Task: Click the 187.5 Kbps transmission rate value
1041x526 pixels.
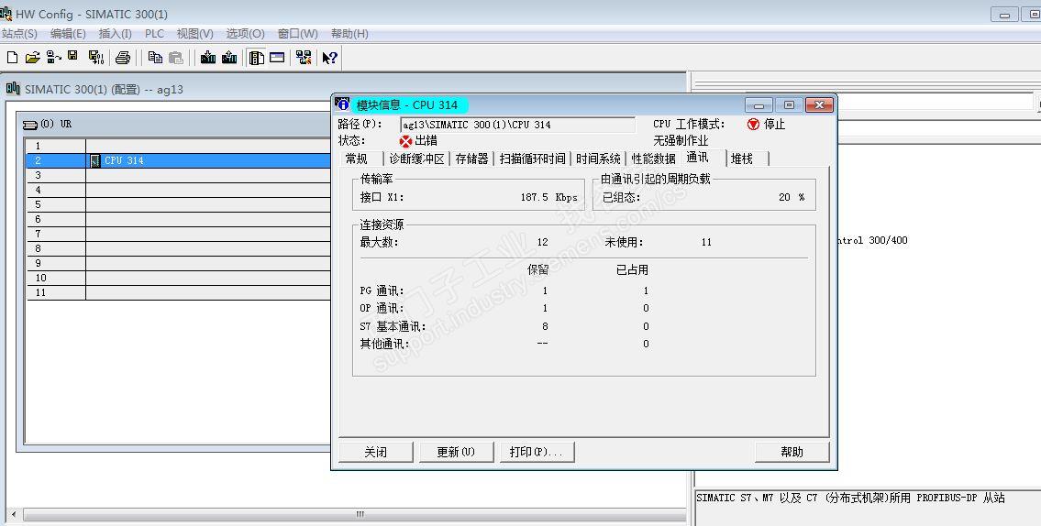Action: click(548, 197)
